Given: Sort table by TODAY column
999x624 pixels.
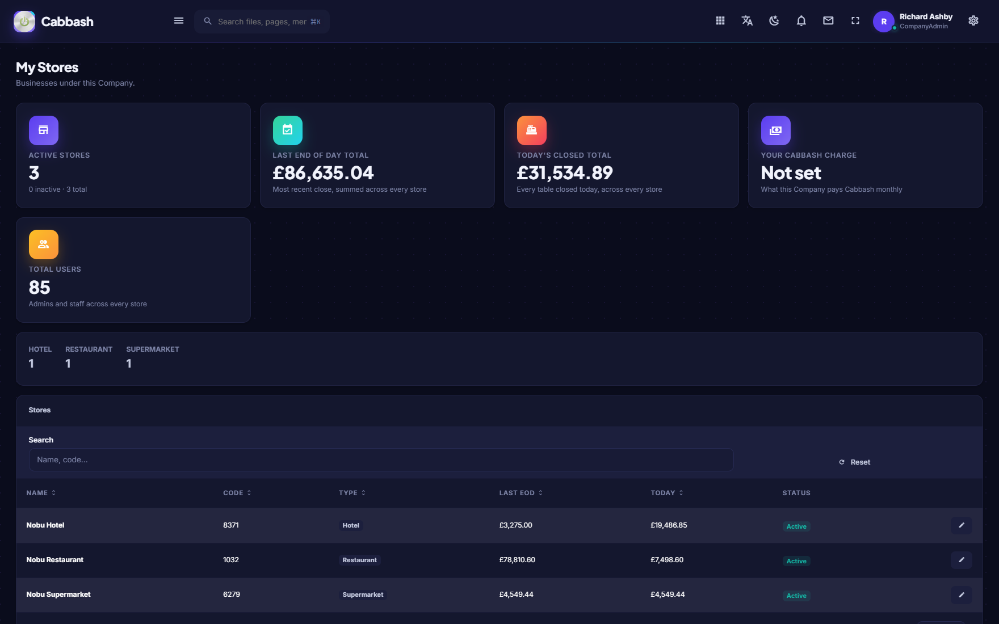Looking at the screenshot, I should click(667, 493).
